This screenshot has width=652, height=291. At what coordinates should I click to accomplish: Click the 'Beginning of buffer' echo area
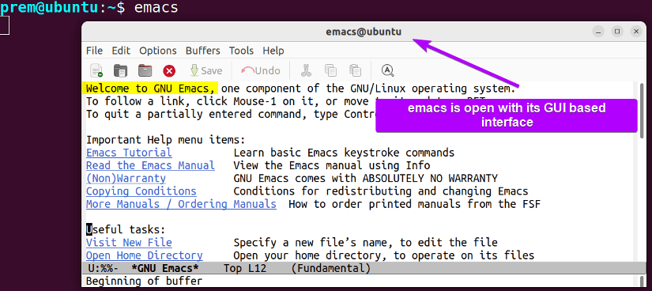[x=144, y=281]
